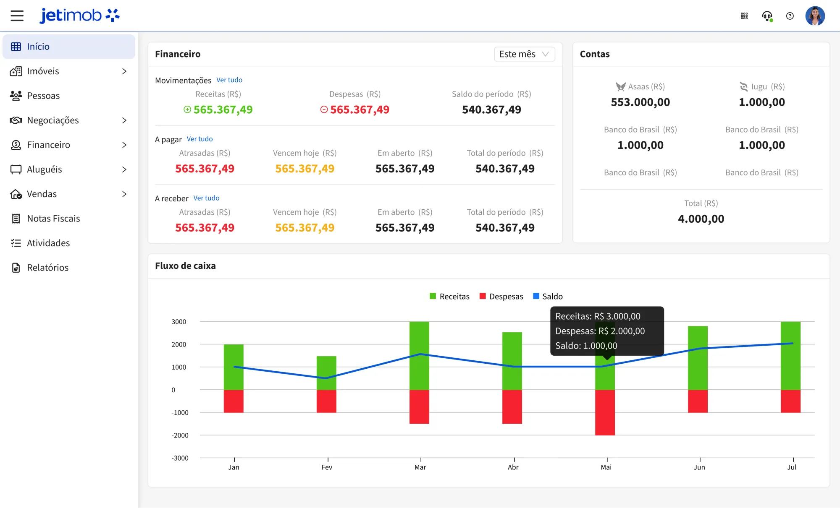840x508 pixels.
Task: Expand the Imóveis submenu chevron
Action: [124, 71]
